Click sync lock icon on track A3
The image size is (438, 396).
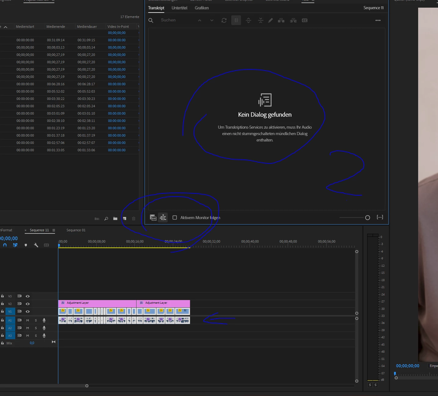[19, 335]
